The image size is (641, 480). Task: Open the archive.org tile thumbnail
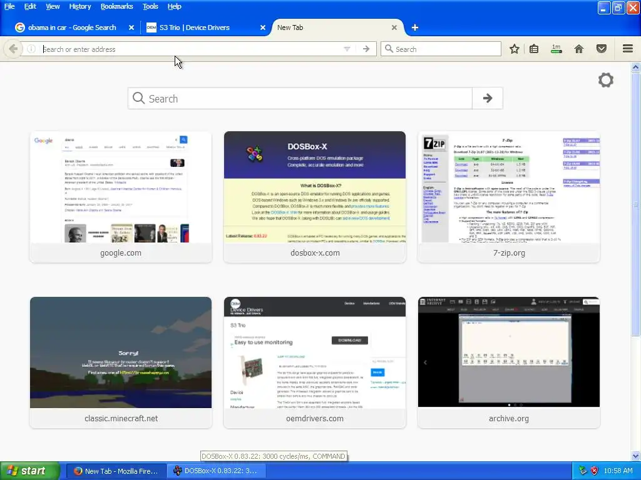pos(508,352)
